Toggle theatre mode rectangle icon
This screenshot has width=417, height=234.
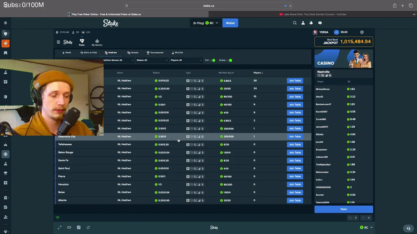[x=69, y=227]
